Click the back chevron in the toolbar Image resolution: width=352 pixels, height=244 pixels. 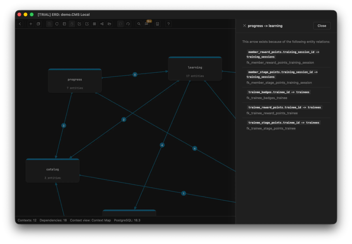coord(20,24)
